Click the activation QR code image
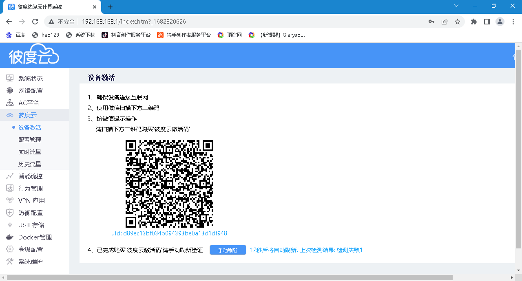The height and width of the screenshot is (281, 522). [169, 184]
